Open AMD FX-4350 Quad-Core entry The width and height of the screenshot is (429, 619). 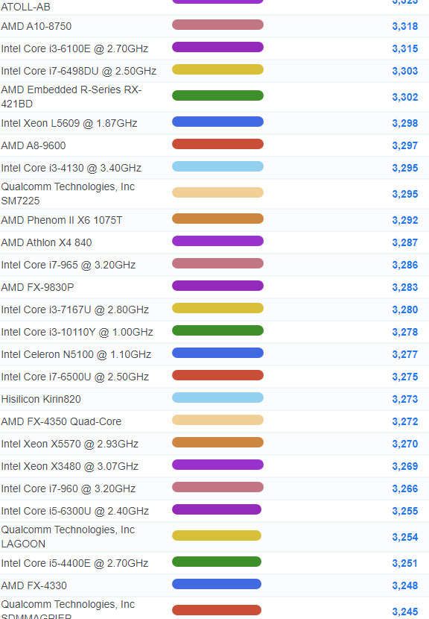coord(61,421)
